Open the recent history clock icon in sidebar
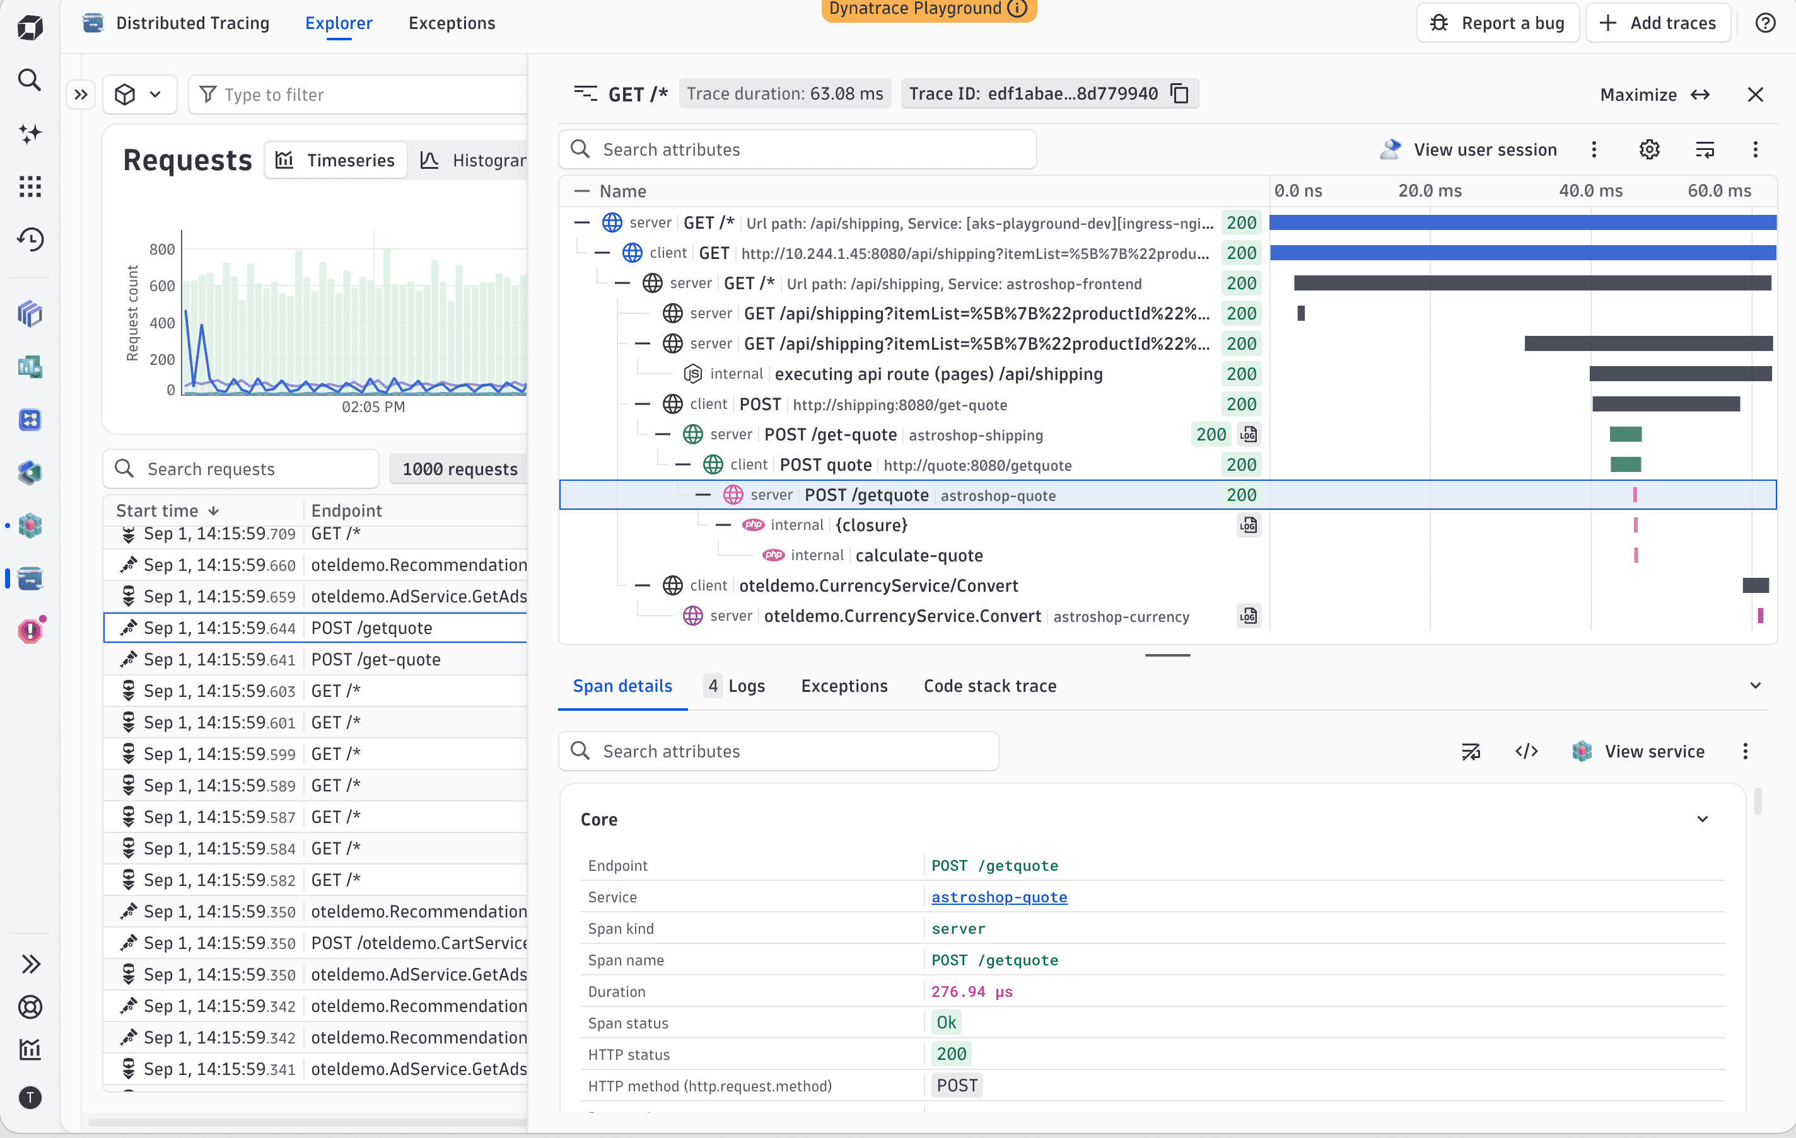 (30, 239)
